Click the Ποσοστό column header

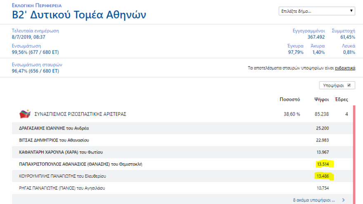point(289,100)
